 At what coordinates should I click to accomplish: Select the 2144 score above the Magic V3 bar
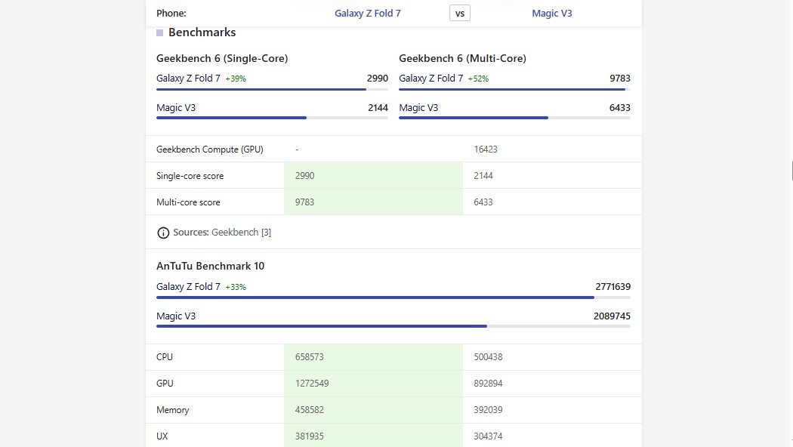click(x=378, y=108)
